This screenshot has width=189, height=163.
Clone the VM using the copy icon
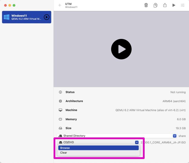tap(155, 5)
